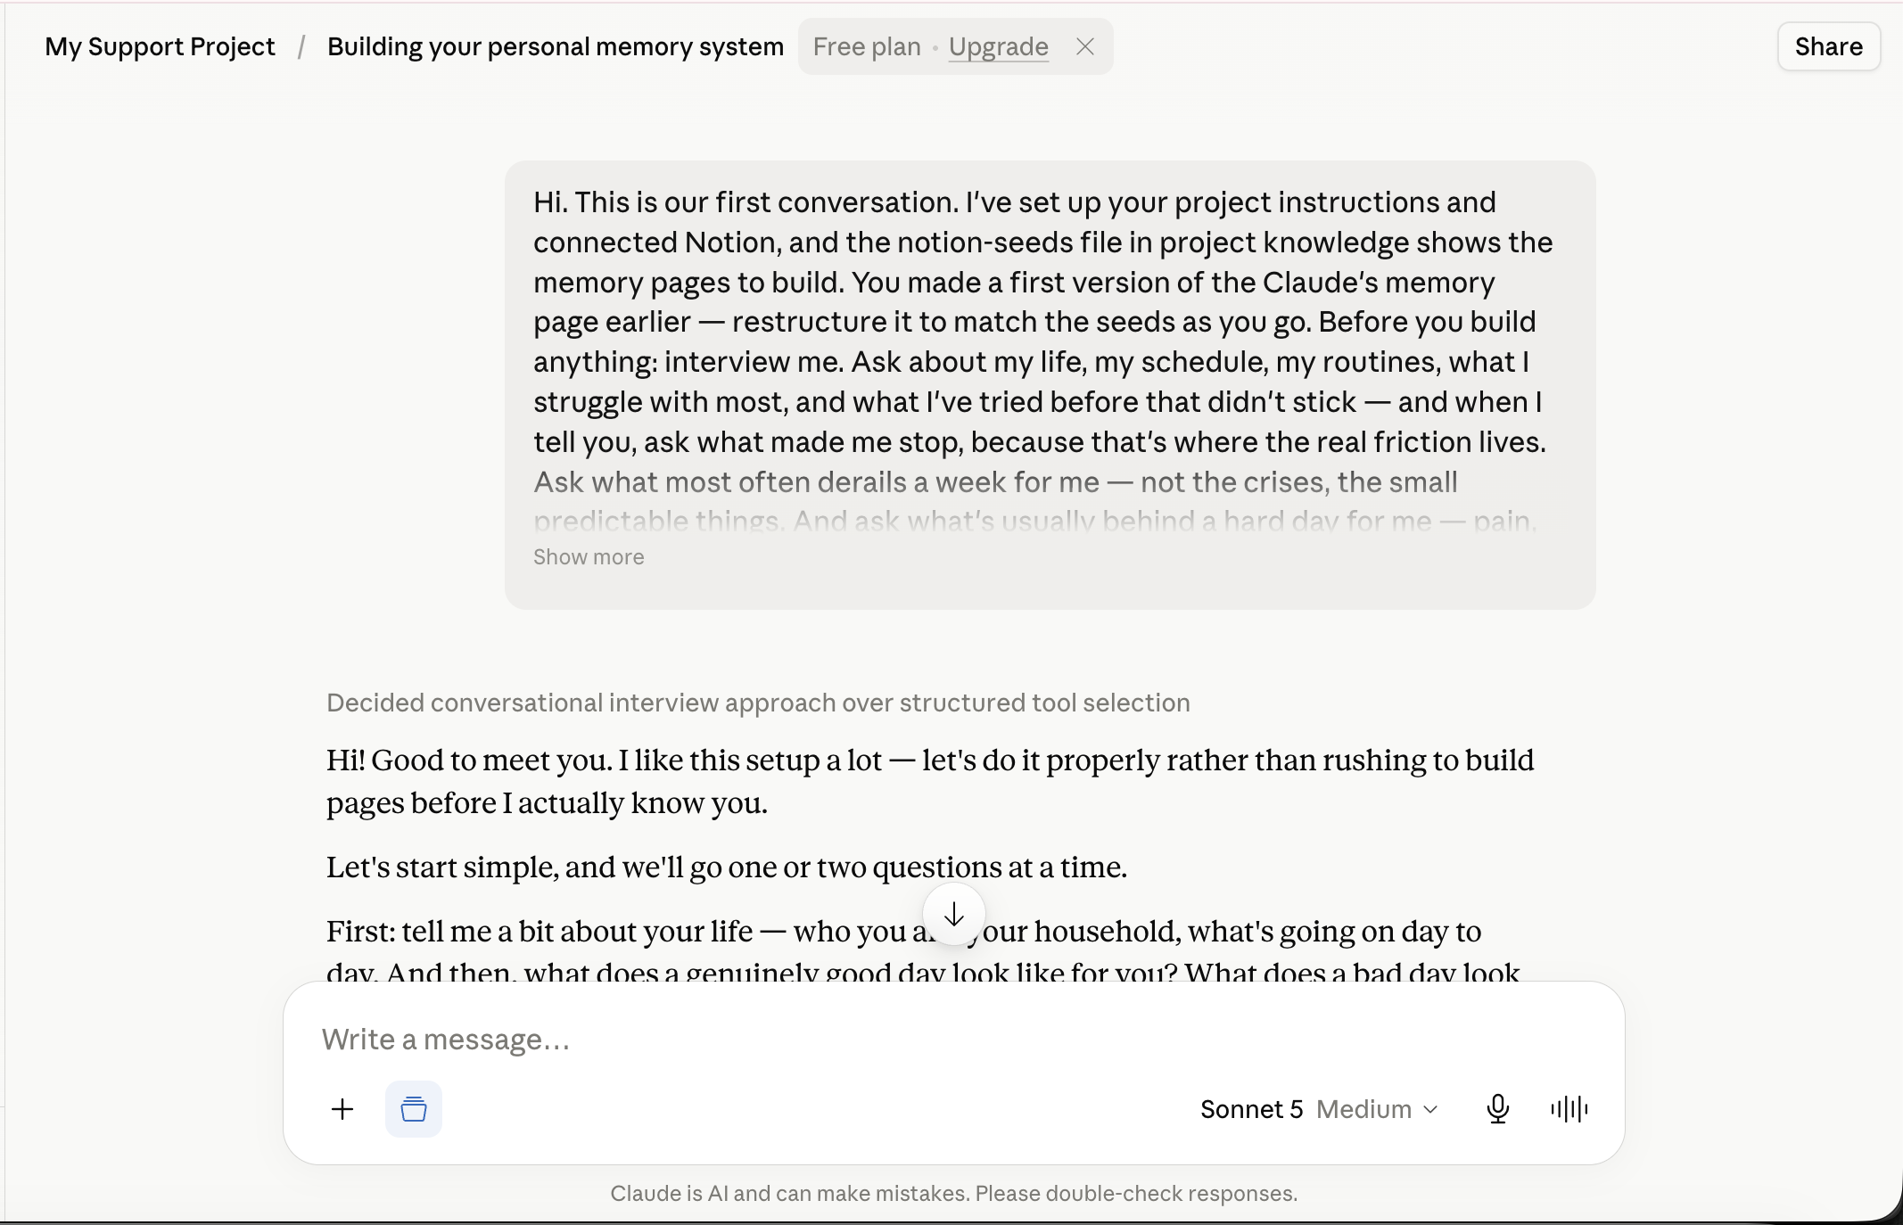Open My Support Project breadcrumb
The image size is (1903, 1225).
click(x=161, y=46)
